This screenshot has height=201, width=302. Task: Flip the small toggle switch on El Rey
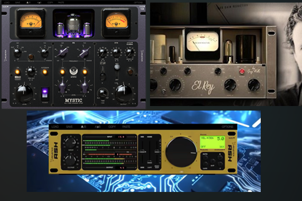coord(164,91)
